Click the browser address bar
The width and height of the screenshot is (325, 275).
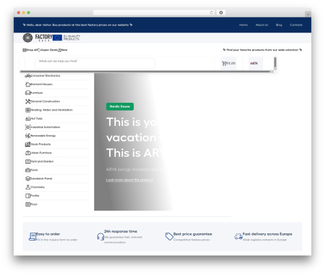coord(154,12)
